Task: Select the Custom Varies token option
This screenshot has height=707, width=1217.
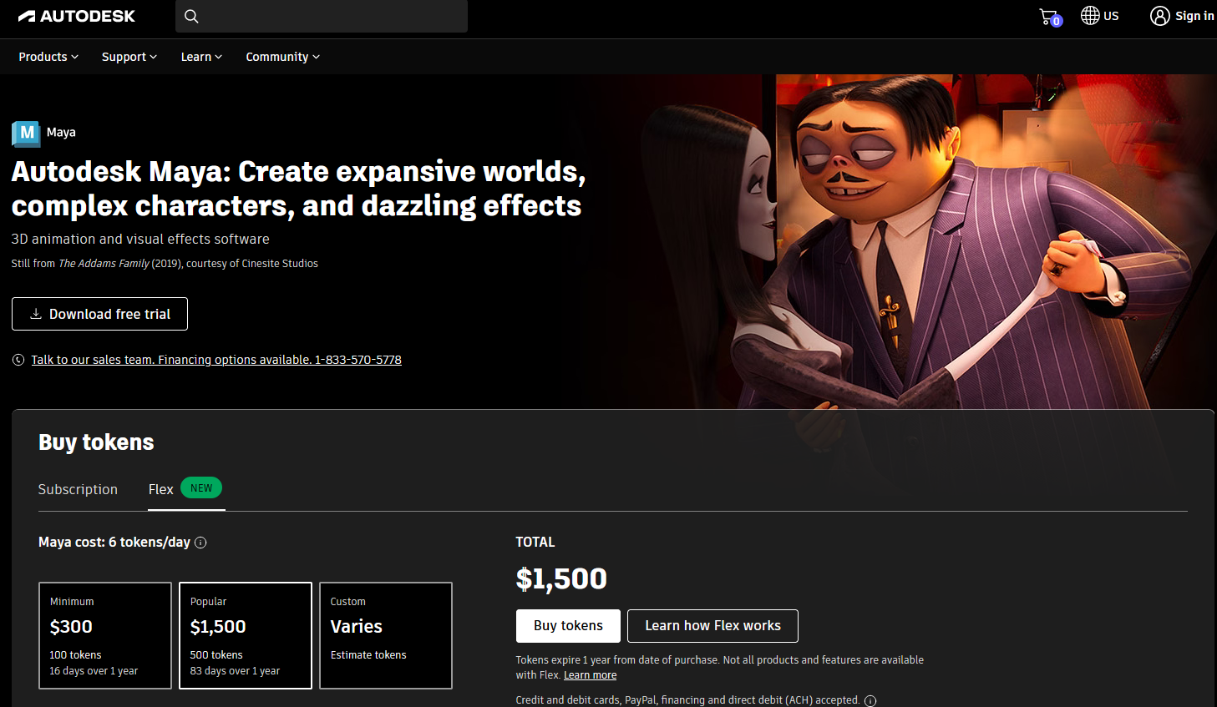Action: (x=386, y=635)
